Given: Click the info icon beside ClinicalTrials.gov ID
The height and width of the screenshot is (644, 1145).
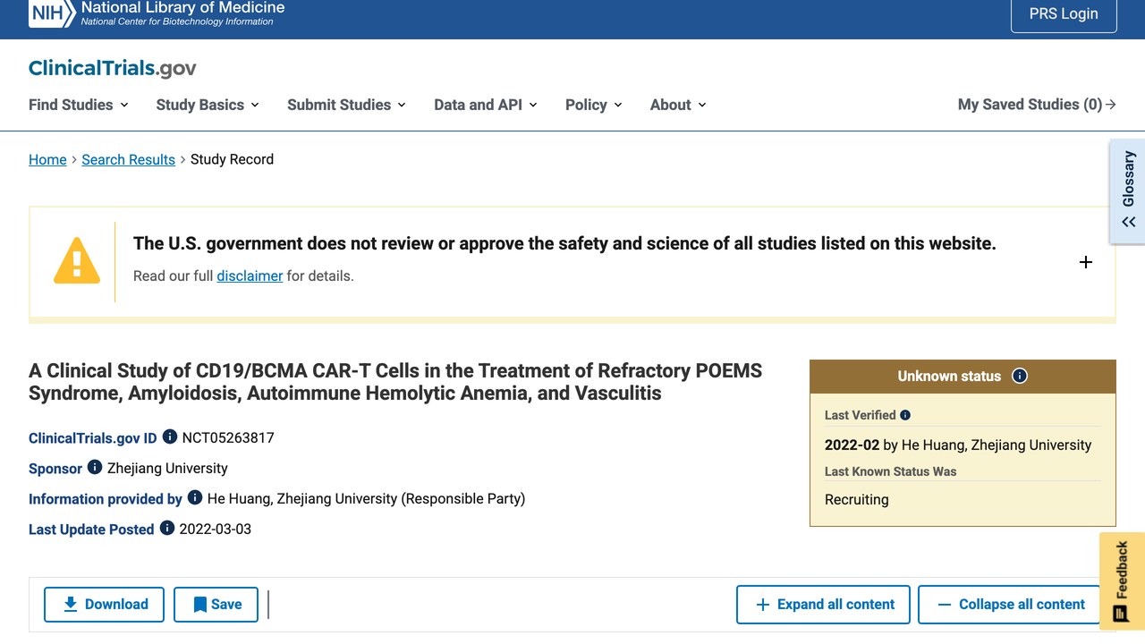Looking at the screenshot, I should 170,437.
